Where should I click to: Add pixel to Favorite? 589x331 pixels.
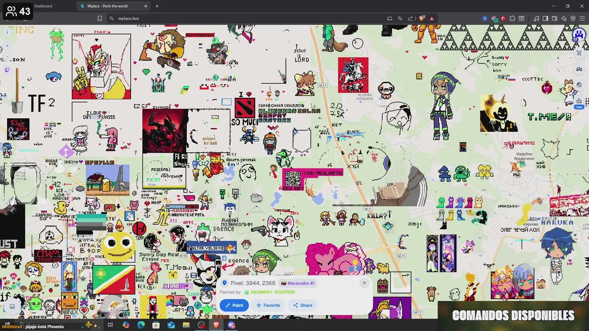(x=268, y=305)
